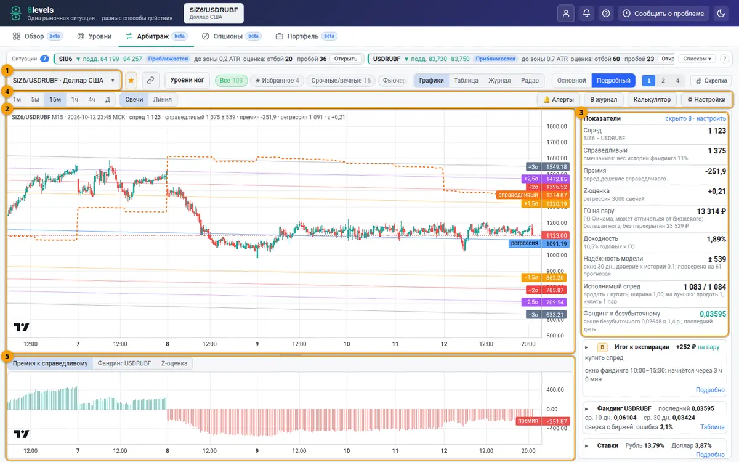739x462 pixels.
Task: Open the Уровни ног button
Action: pos(187,80)
